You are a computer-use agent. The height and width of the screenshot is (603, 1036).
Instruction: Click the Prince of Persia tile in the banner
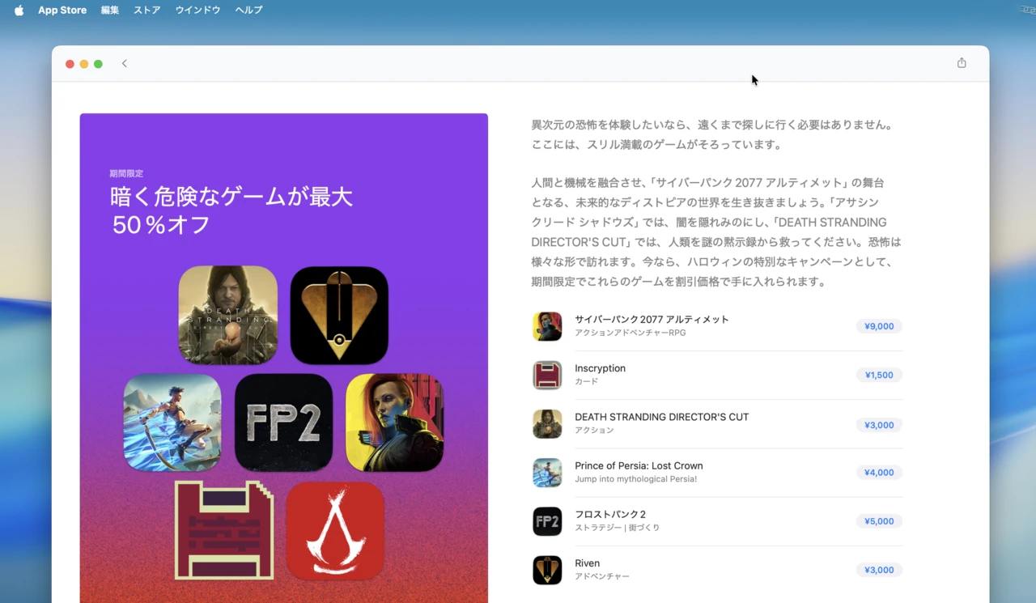pyautogui.click(x=172, y=423)
